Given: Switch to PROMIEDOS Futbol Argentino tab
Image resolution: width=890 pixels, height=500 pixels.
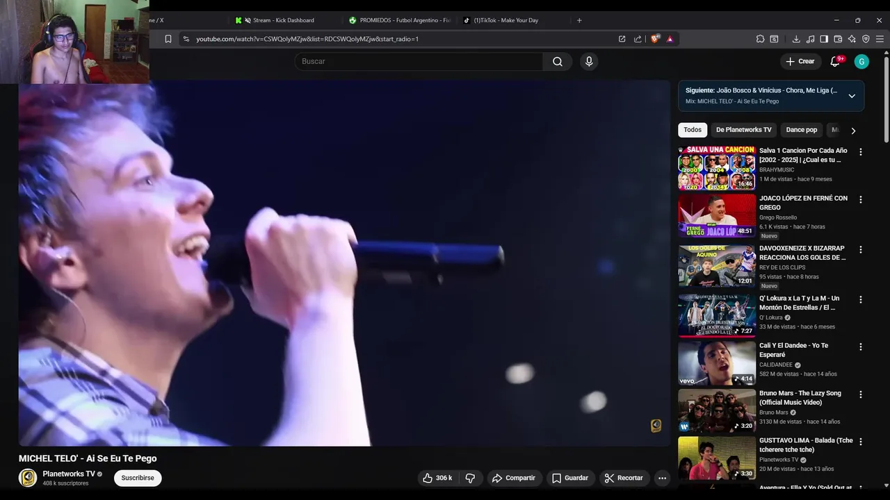Looking at the screenshot, I should point(400,20).
